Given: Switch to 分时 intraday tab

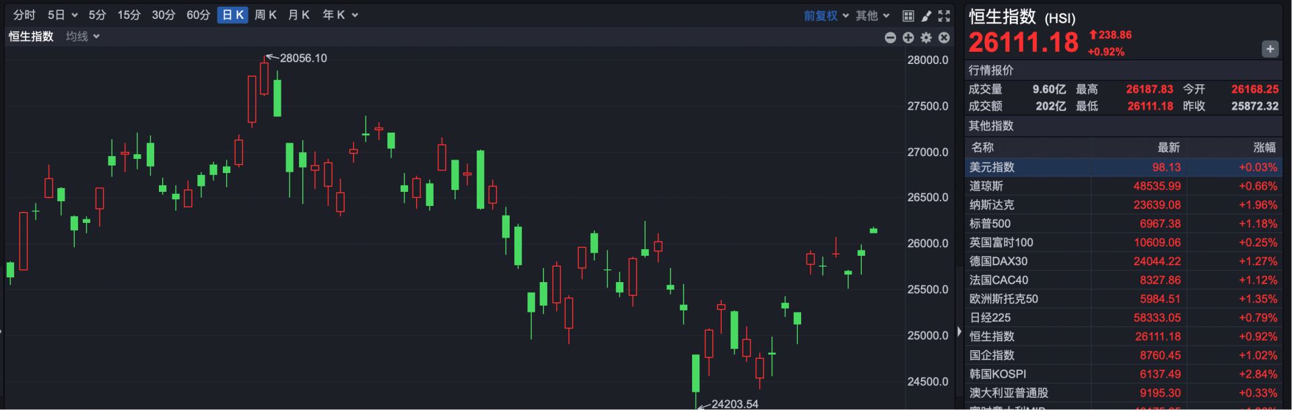Looking at the screenshot, I should tap(24, 15).
